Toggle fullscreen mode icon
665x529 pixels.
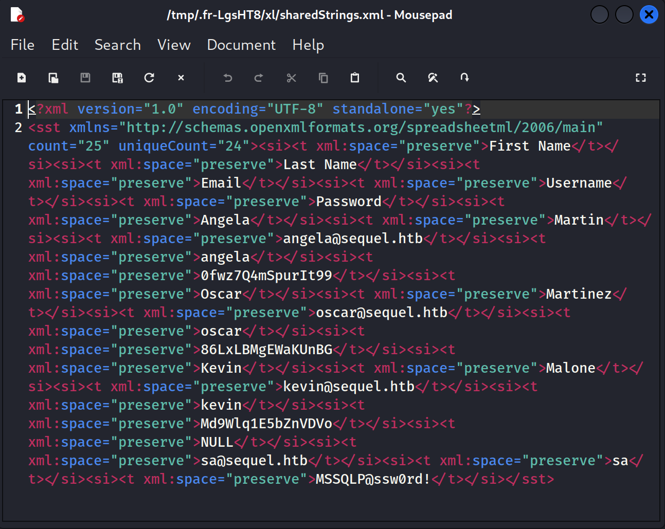pos(641,78)
